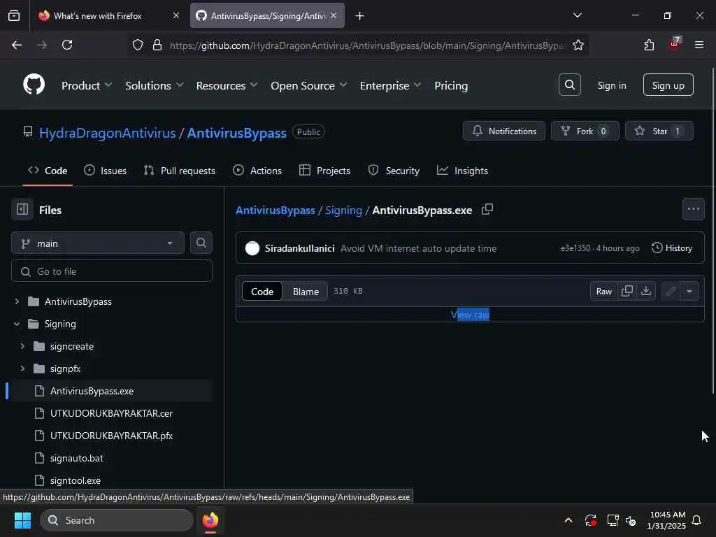Screen dimensions: 716x537
Task: Switch to Blame view toggle
Action: [x=306, y=292]
